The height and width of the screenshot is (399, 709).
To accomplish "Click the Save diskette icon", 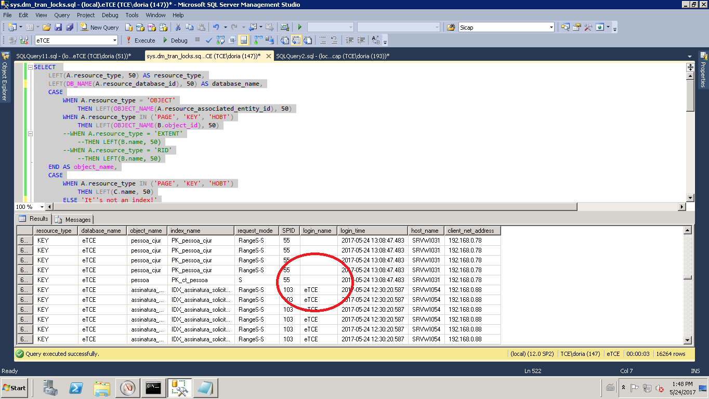I will coord(58,27).
